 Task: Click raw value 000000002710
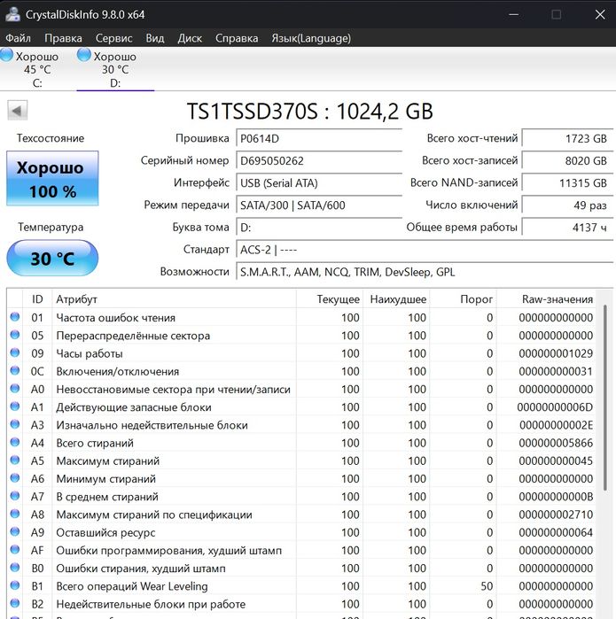[556, 515]
